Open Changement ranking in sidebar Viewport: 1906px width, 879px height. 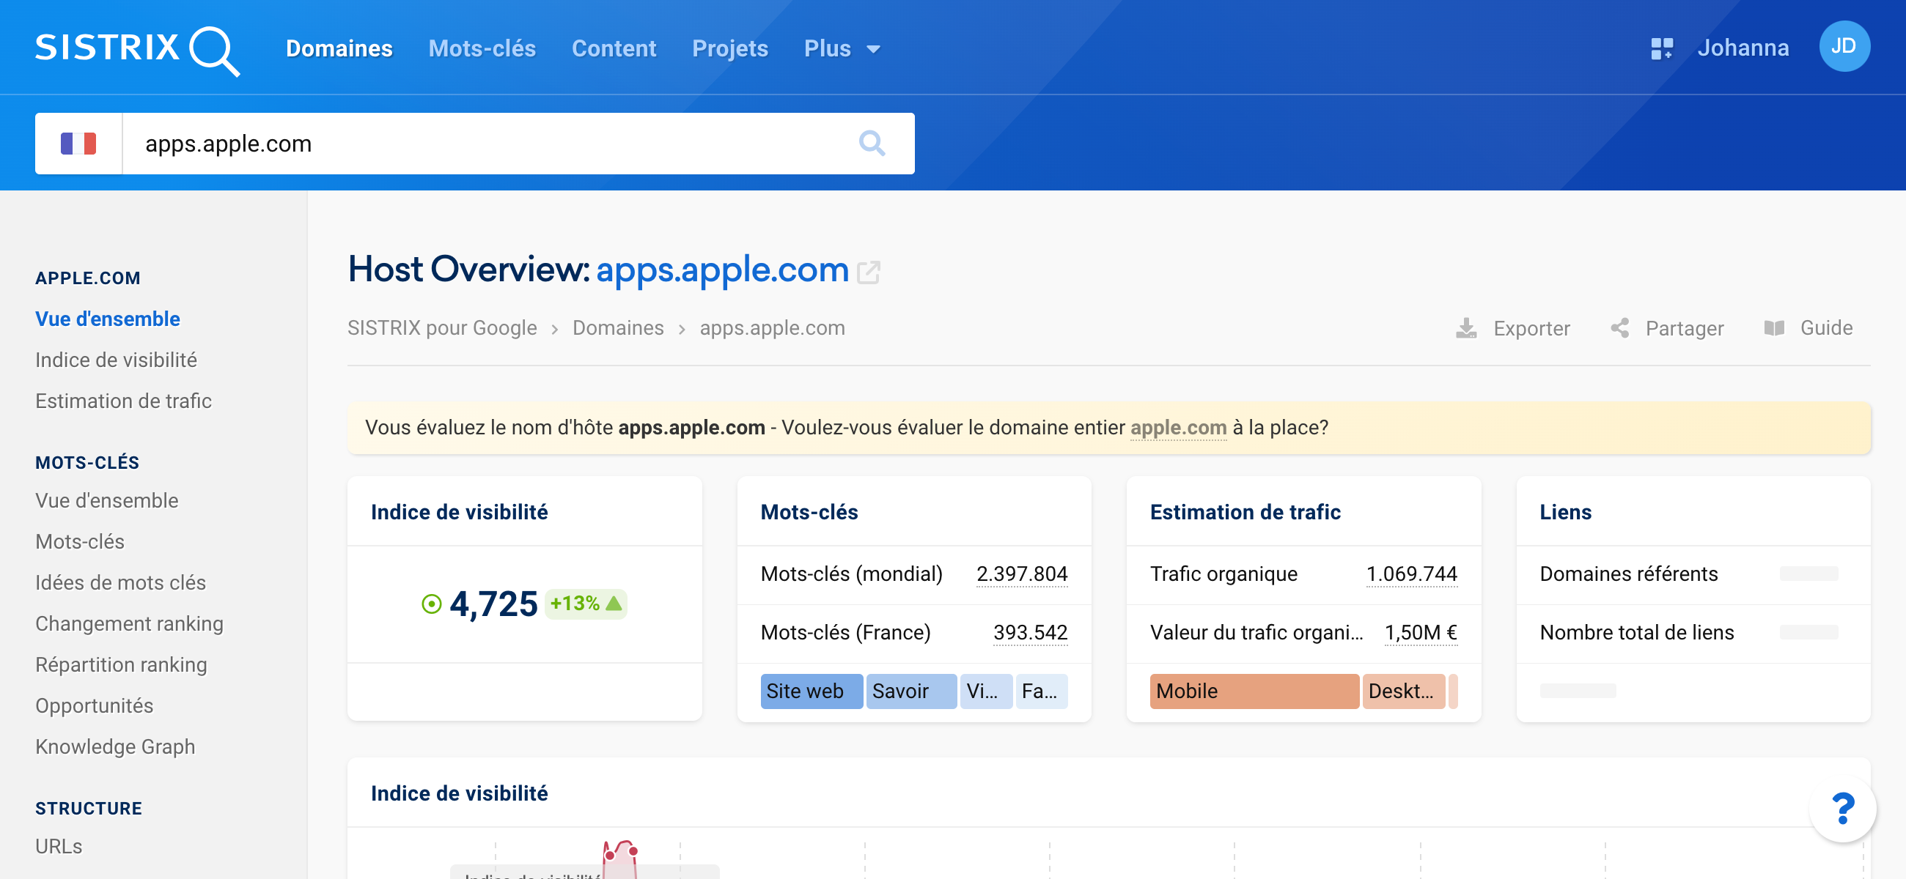coord(130,623)
